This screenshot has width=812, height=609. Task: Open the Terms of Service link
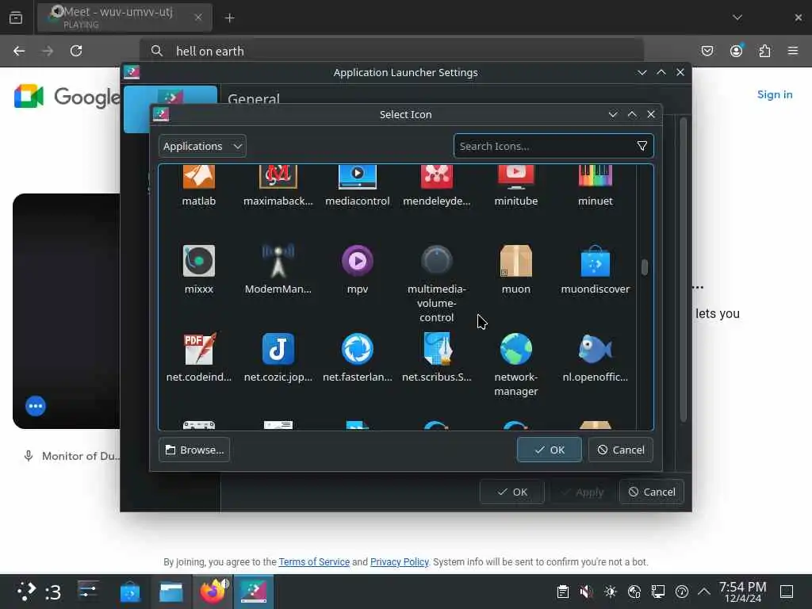coord(314,562)
